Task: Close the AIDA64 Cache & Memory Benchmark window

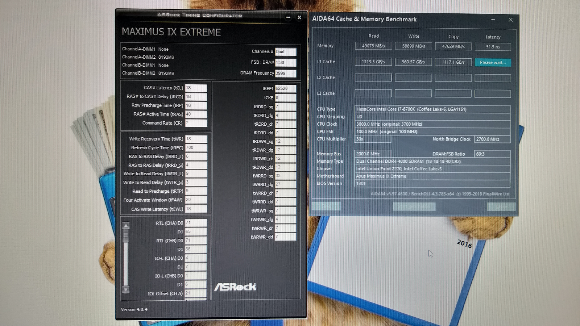Action: coord(510,20)
